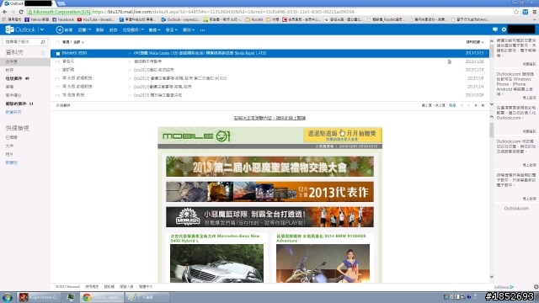The width and height of the screenshot is (539, 303).
Task: Flag the Mobile01 EDM message
Action: click(x=130, y=53)
